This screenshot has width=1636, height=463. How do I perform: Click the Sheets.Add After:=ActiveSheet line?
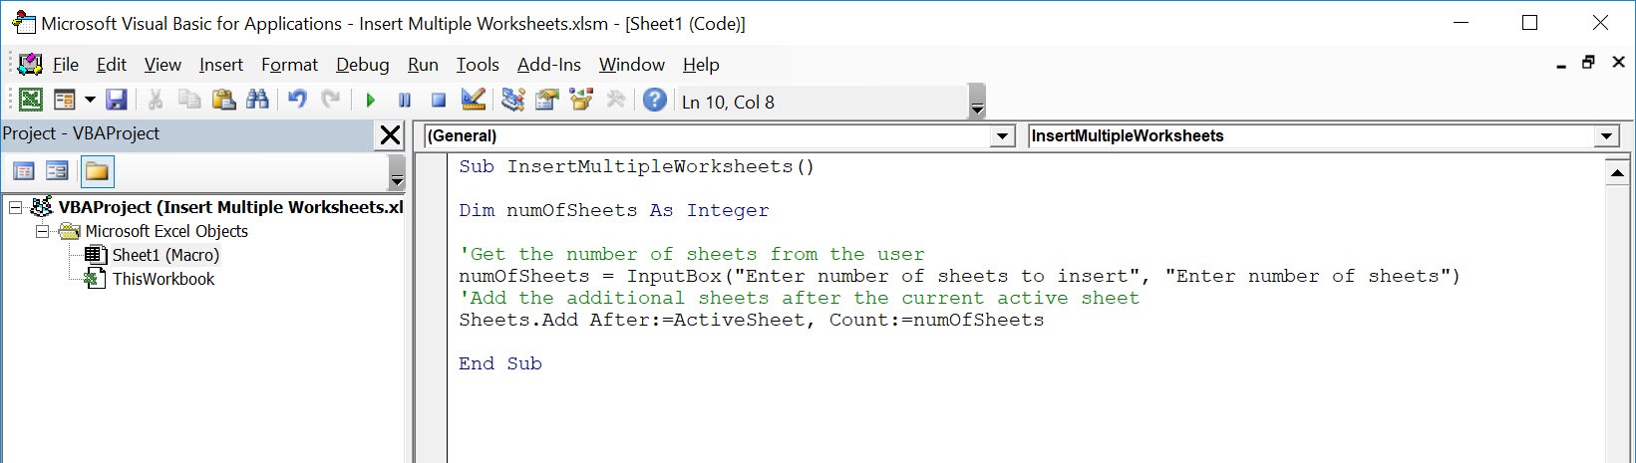tap(751, 320)
